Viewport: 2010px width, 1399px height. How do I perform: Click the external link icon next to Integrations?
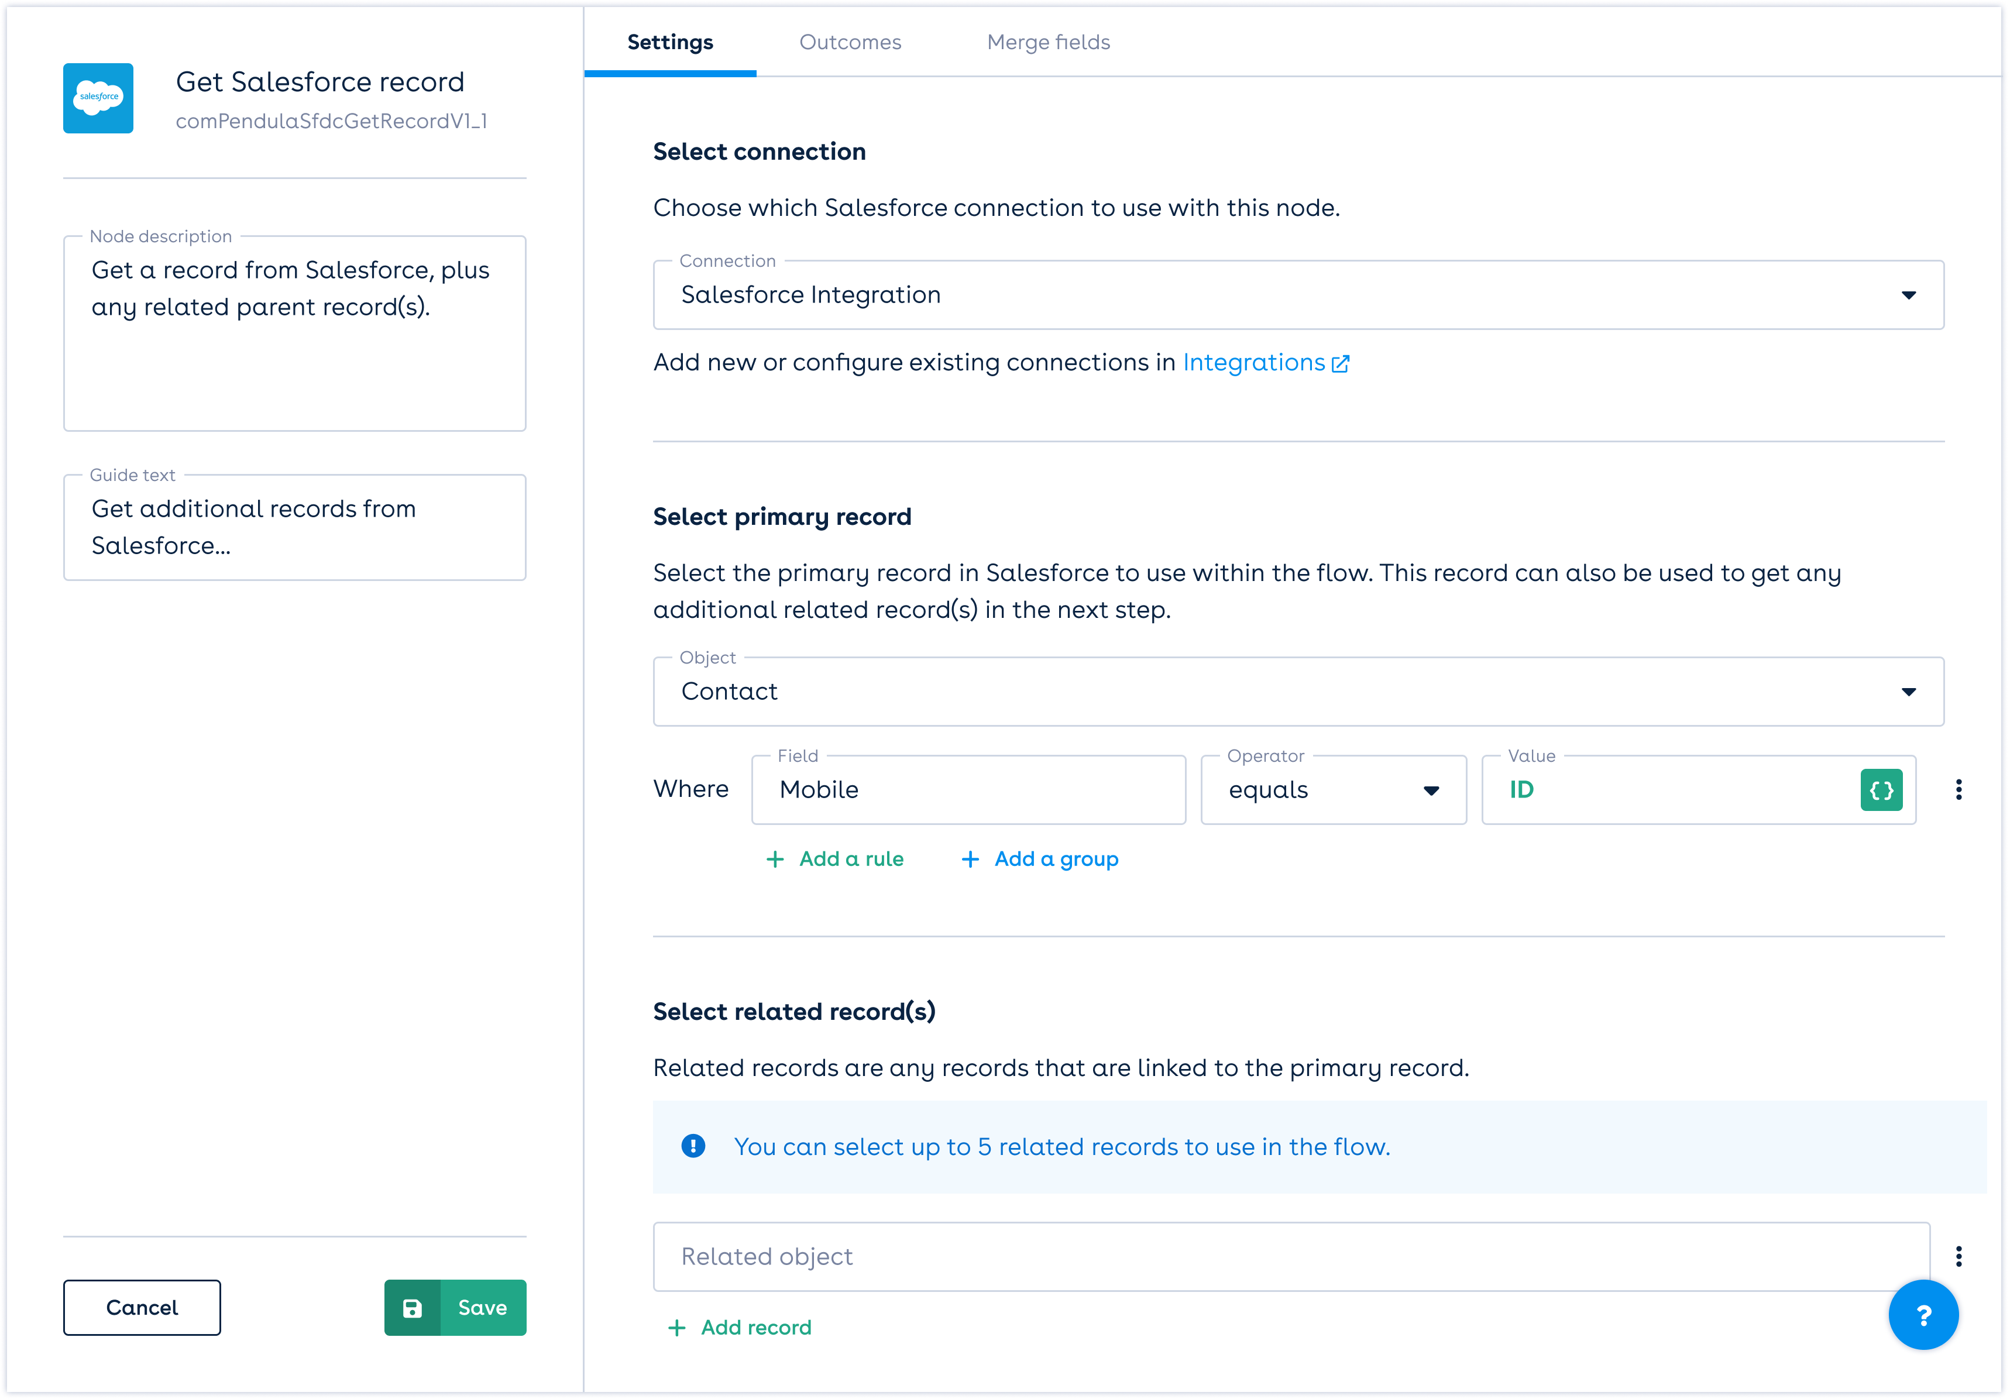click(x=1340, y=363)
